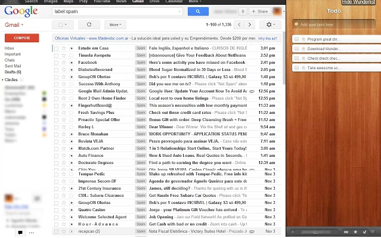Check off 'Download Wunder...' Wunderlist task
This screenshot has height=238, width=381.
point(296,48)
